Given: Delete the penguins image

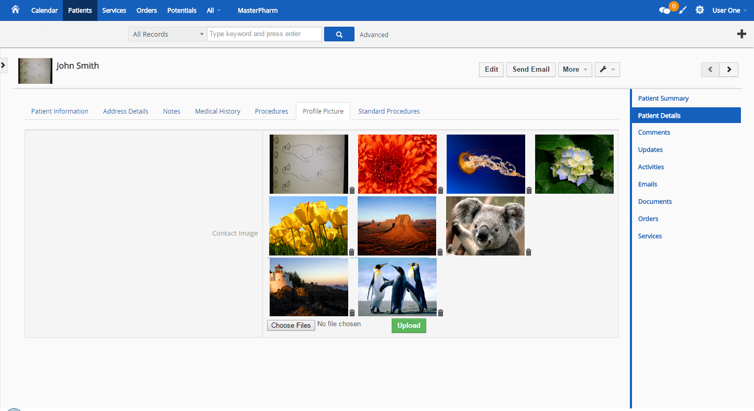Looking at the screenshot, I should (440, 313).
